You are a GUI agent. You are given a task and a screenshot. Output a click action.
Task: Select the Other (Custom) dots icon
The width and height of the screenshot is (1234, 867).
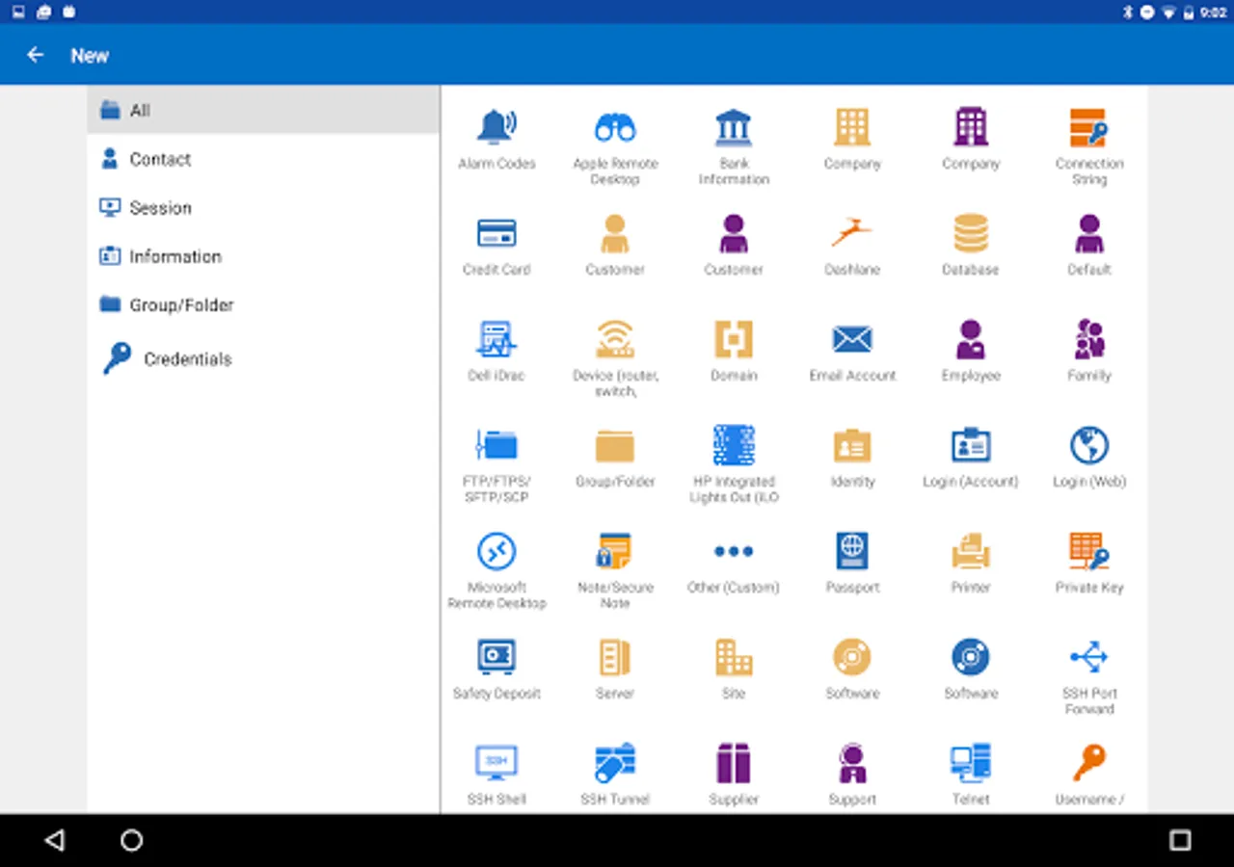coord(734,551)
